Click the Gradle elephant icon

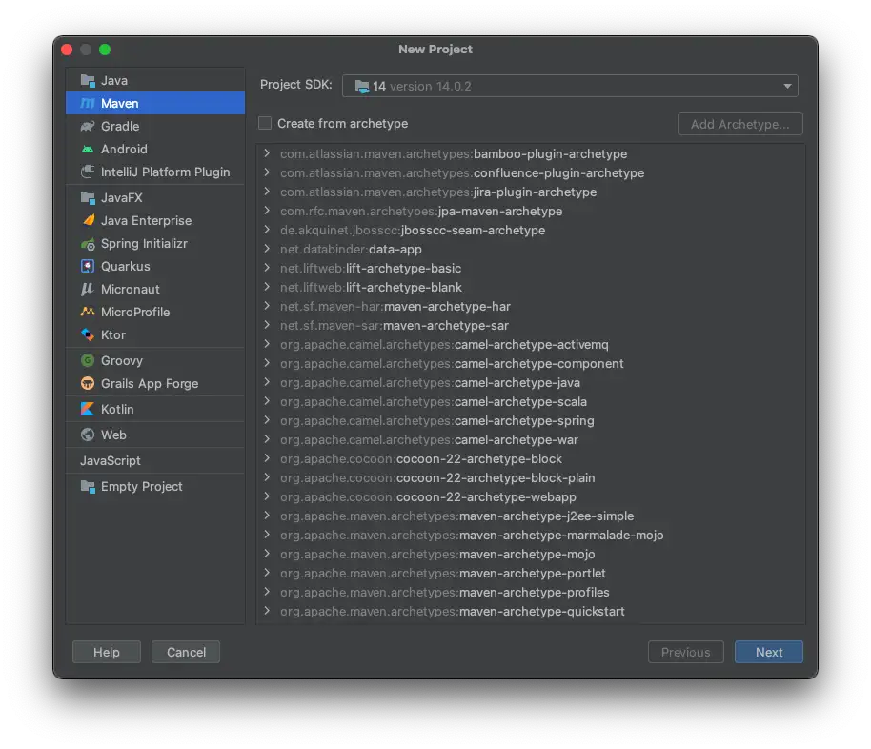pos(88,126)
